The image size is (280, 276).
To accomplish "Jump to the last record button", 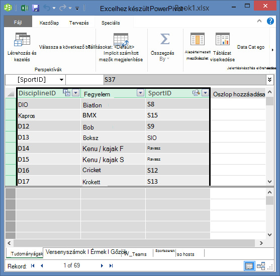I will 111,265.
